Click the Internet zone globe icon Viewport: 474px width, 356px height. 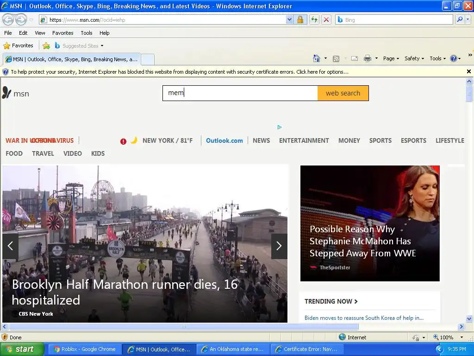(342, 337)
